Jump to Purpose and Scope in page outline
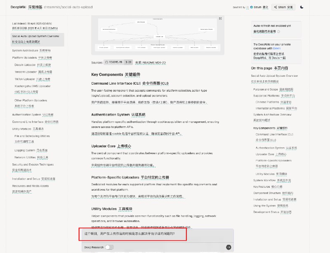This screenshot has height=253, width=330. point(273,90)
